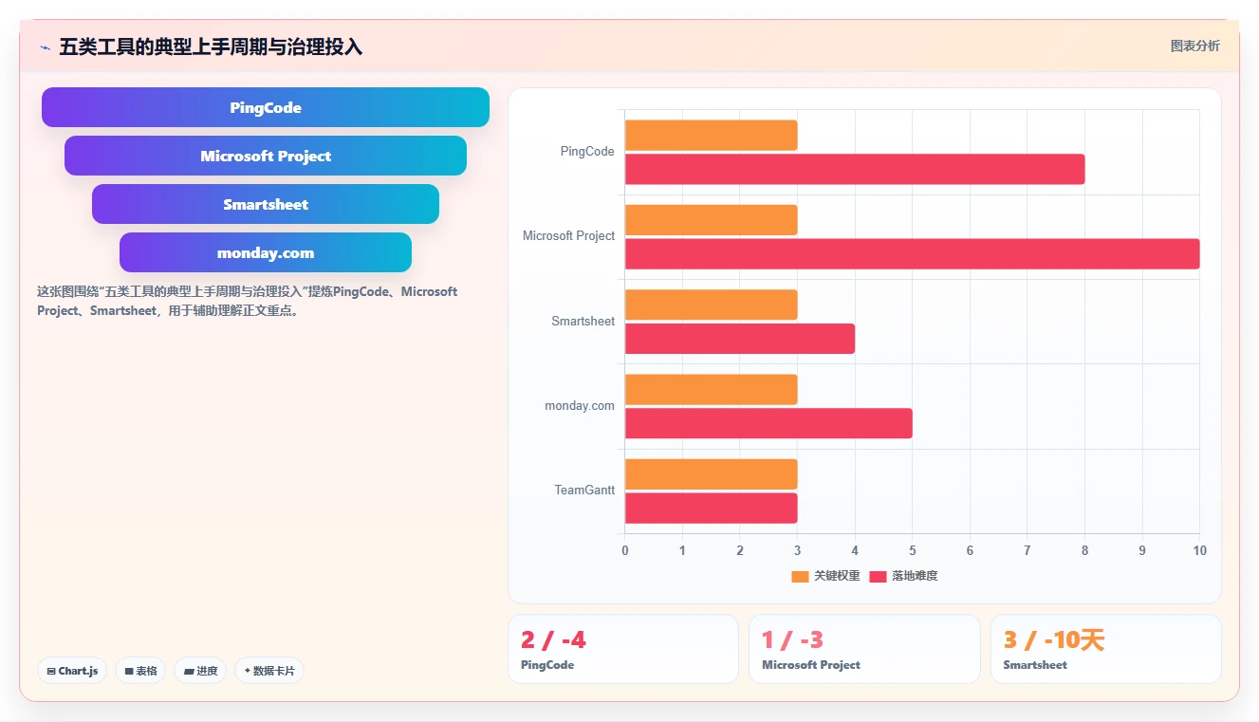
Task: Click Microsoft Project orange 关键权重 bar
Action: click(x=711, y=220)
